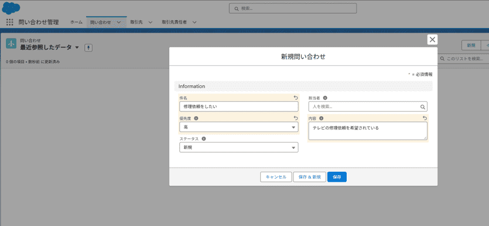Switch to the 取引先責任者 tab
This screenshot has width=489, height=226.
click(175, 22)
